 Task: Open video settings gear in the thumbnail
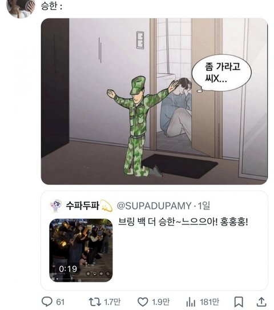point(88,273)
